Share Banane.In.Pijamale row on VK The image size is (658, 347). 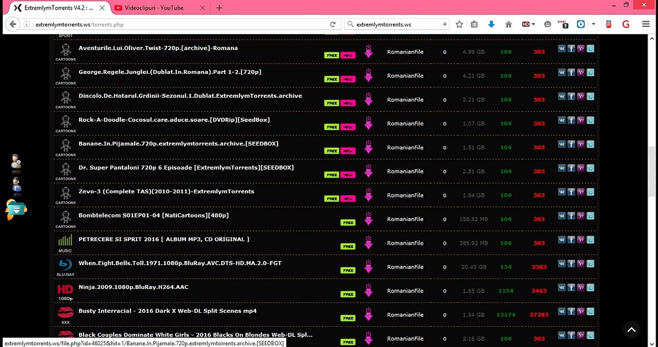click(561, 144)
